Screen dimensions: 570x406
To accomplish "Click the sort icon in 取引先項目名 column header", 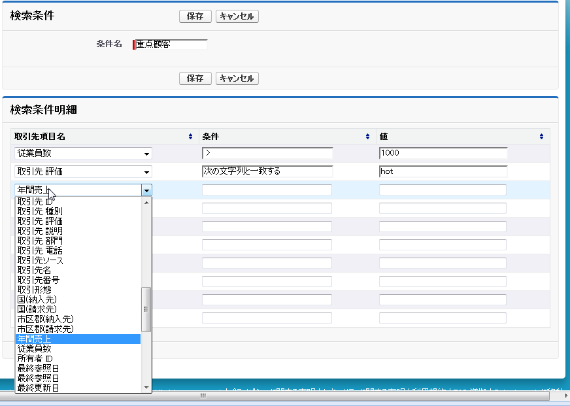I will (x=190, y=136).
